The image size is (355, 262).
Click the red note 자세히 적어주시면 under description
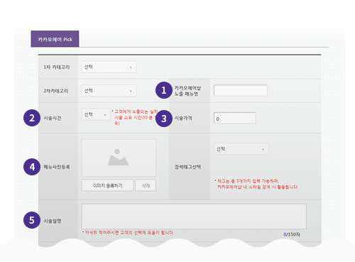(128, 233)
